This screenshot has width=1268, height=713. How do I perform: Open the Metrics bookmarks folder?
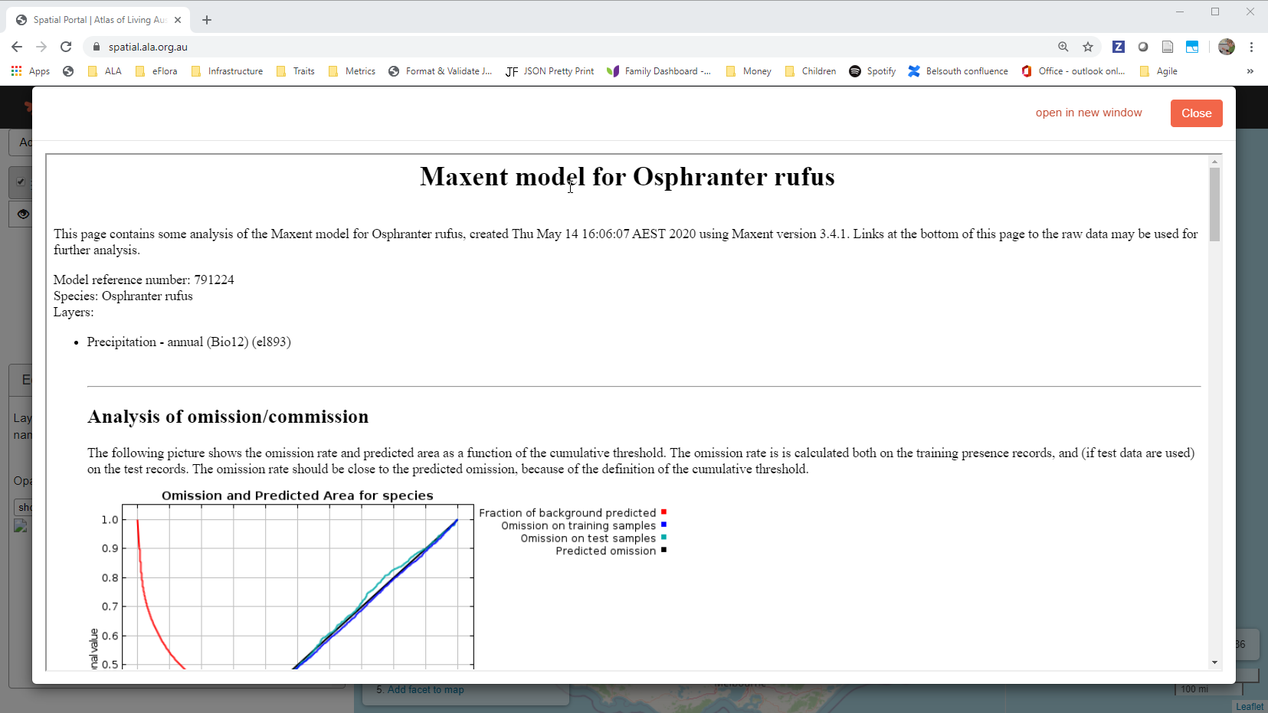click(x=352, y=71)
